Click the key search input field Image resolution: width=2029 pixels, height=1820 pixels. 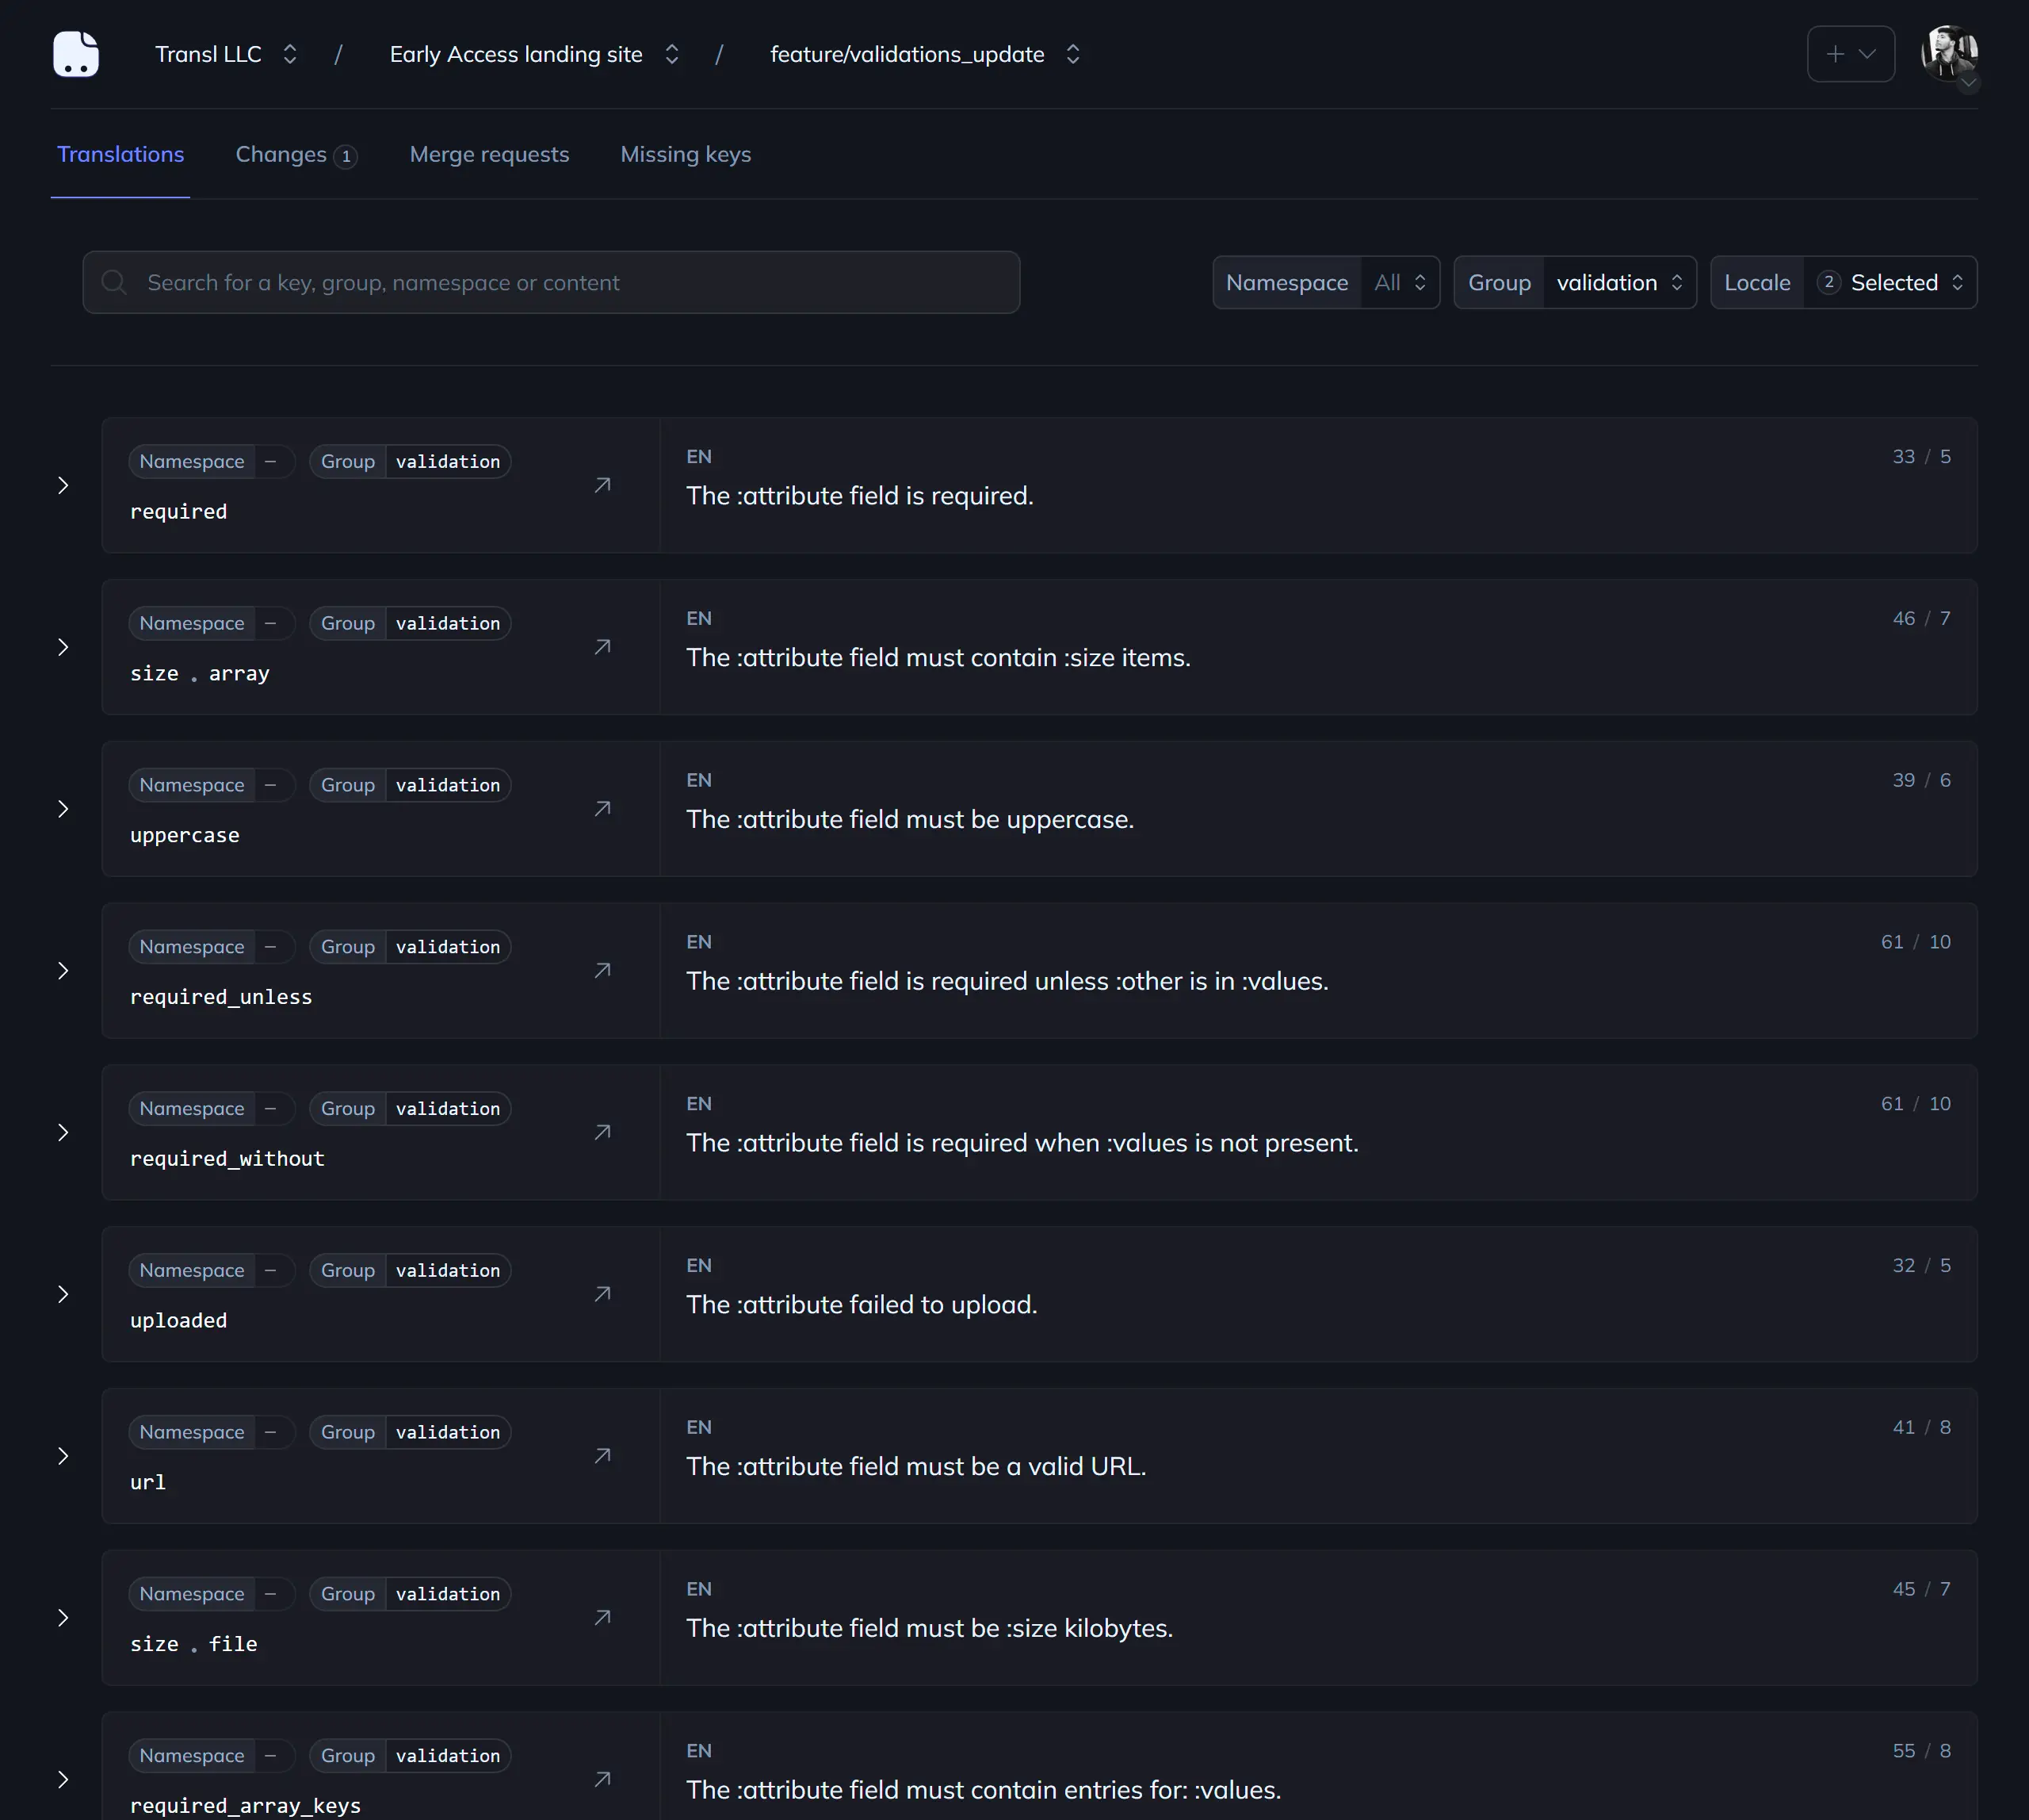551,283
